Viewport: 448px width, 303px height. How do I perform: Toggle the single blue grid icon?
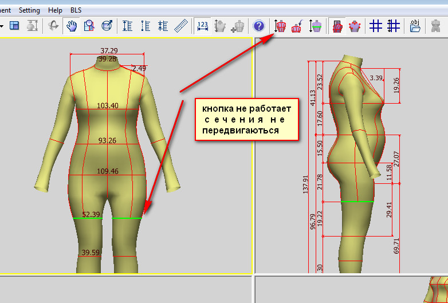pyautogui.click(x=376, y=26)
